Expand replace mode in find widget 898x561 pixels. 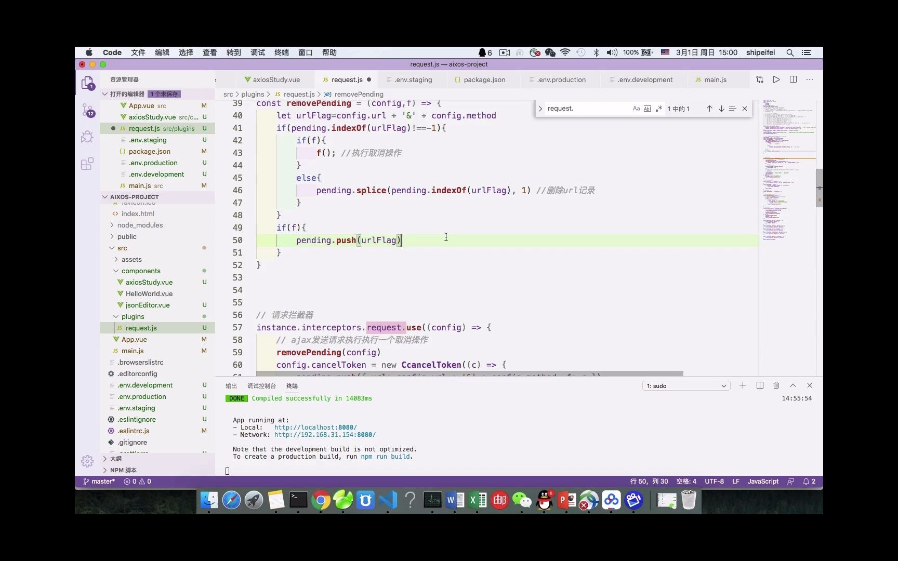click(540, 109)
